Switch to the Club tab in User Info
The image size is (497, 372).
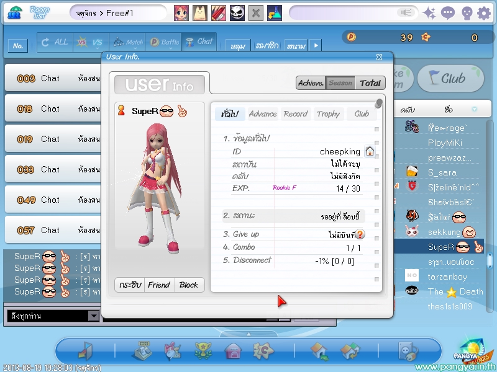click(362, 114)
